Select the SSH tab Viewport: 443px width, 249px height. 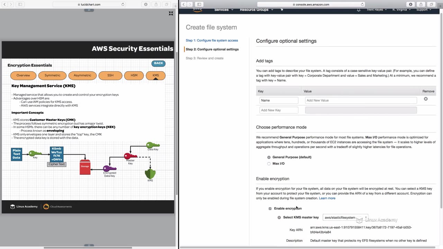[110, 75]
